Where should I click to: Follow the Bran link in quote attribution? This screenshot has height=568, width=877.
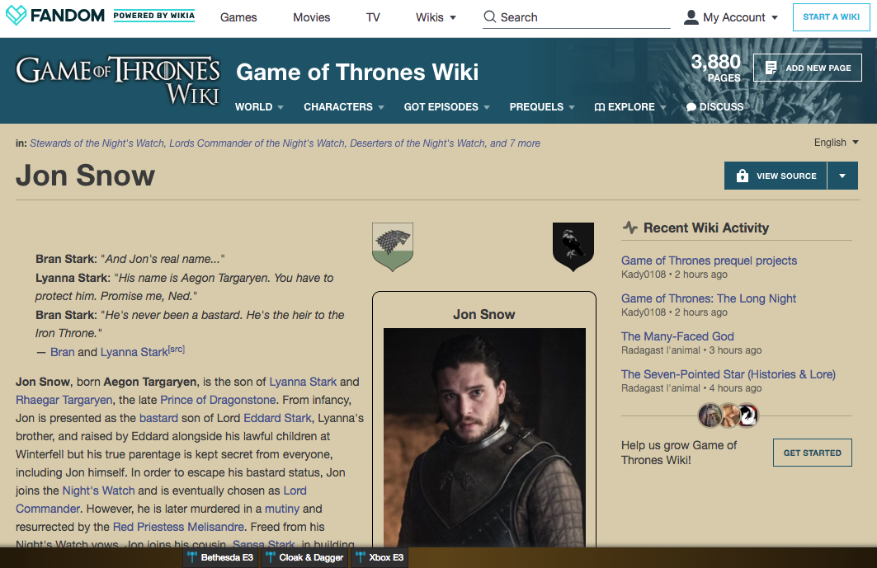pos(62,352)
